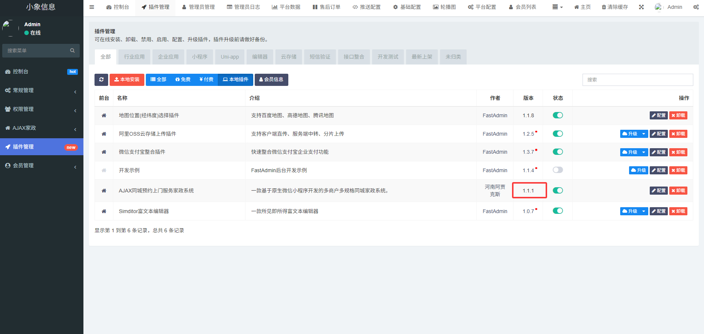Click 配置 button for AJAX同城预约 plugin
Viewport: 704px width, 334px height.
pyautogui.click(x=658, y=190)
